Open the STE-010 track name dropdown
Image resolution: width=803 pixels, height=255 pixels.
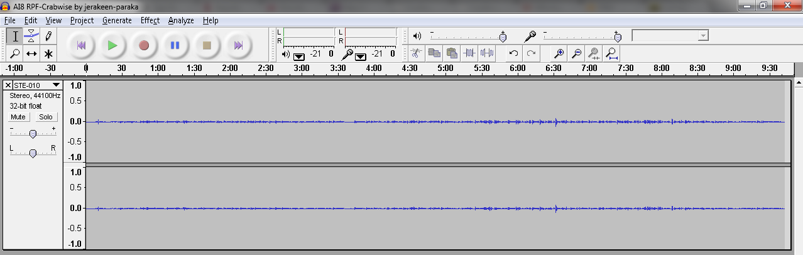[x=56, y=85]
